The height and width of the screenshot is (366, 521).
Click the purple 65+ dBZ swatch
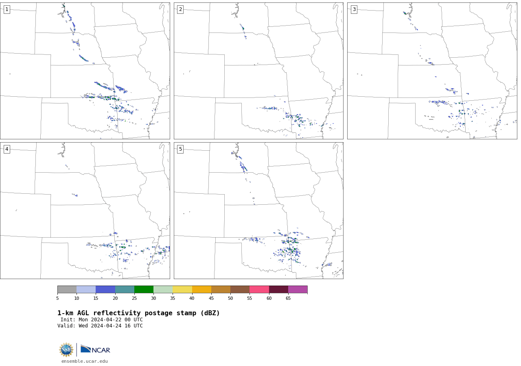[x=298, y=290]
